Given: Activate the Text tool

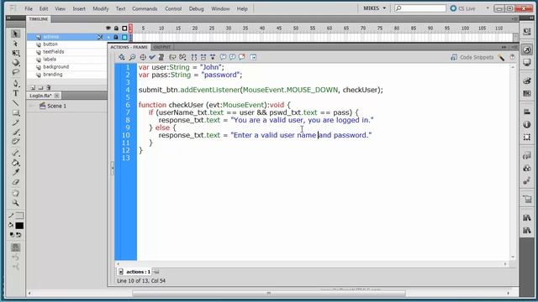Looking at the screenshot, I should click(15, 93).
